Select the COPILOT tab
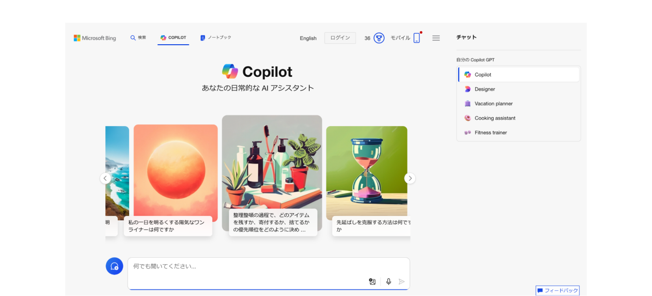This screenshot has width=652, height=296. (x=173, y=38)
